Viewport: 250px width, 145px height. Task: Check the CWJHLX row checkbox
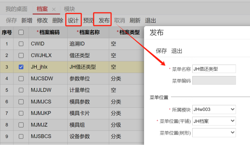tap(21, 56)
